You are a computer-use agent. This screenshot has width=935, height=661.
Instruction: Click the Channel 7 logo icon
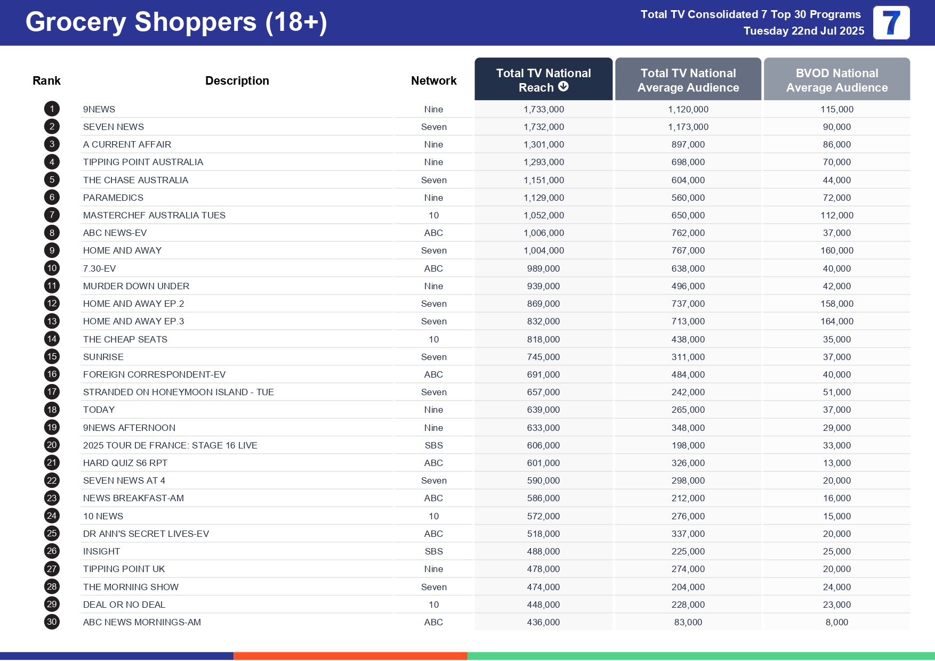click(891, 23)
